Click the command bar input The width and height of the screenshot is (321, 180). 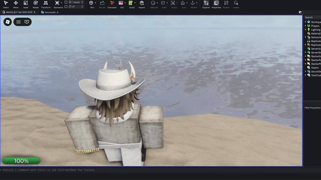151,170
